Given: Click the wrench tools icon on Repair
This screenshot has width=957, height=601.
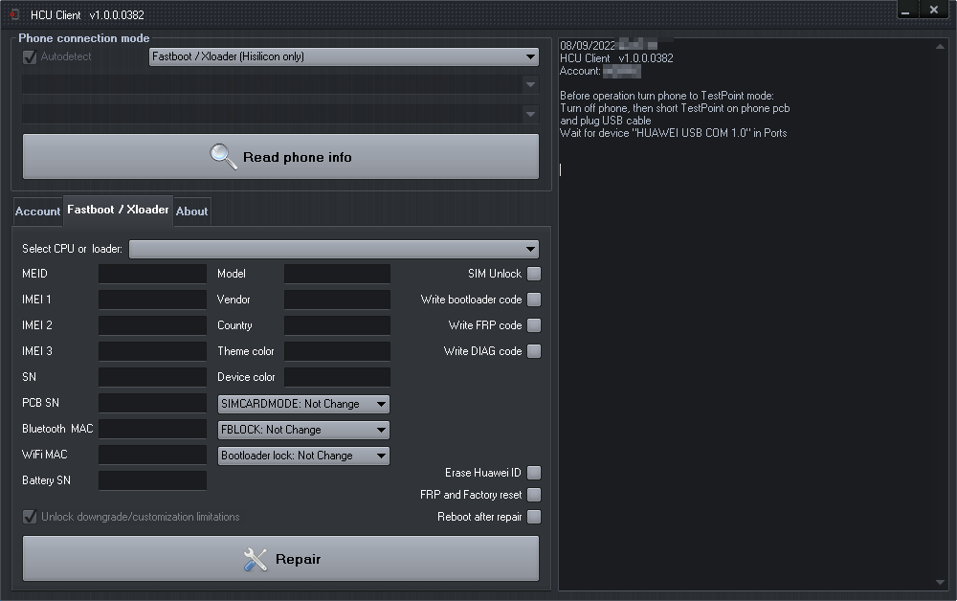Looking at the screenshot, I should pyautogui.click(x=256, y=559).
